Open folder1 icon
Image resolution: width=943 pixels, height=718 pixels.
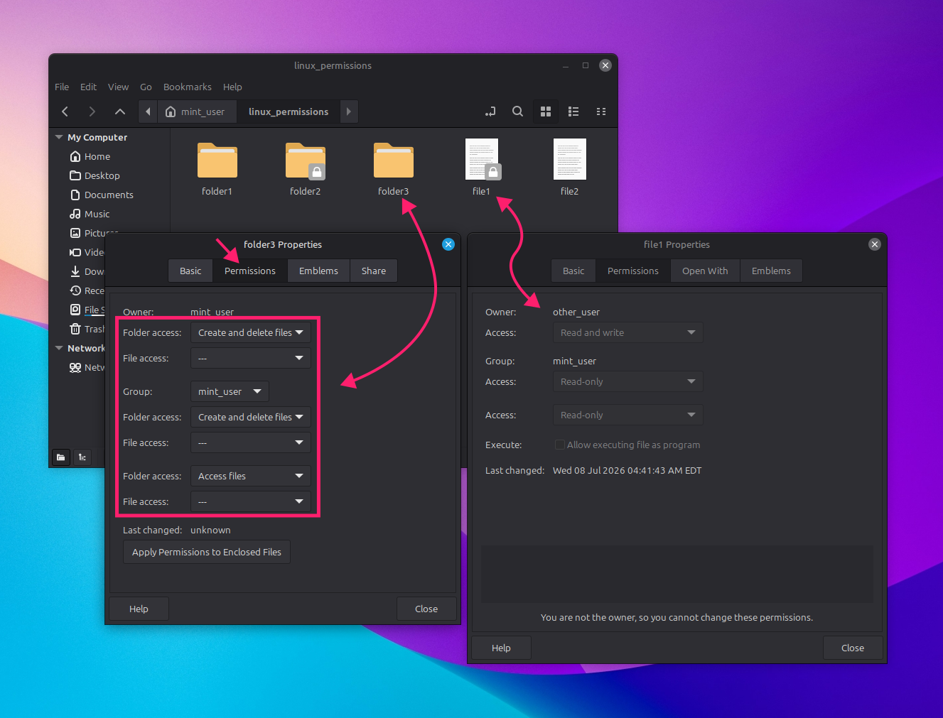tap(217, 161)
